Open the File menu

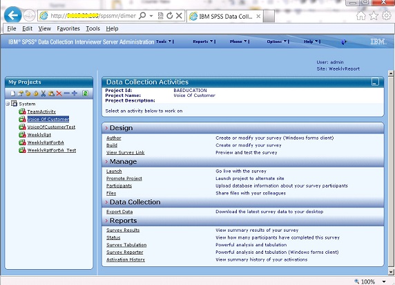click(12, 28)
